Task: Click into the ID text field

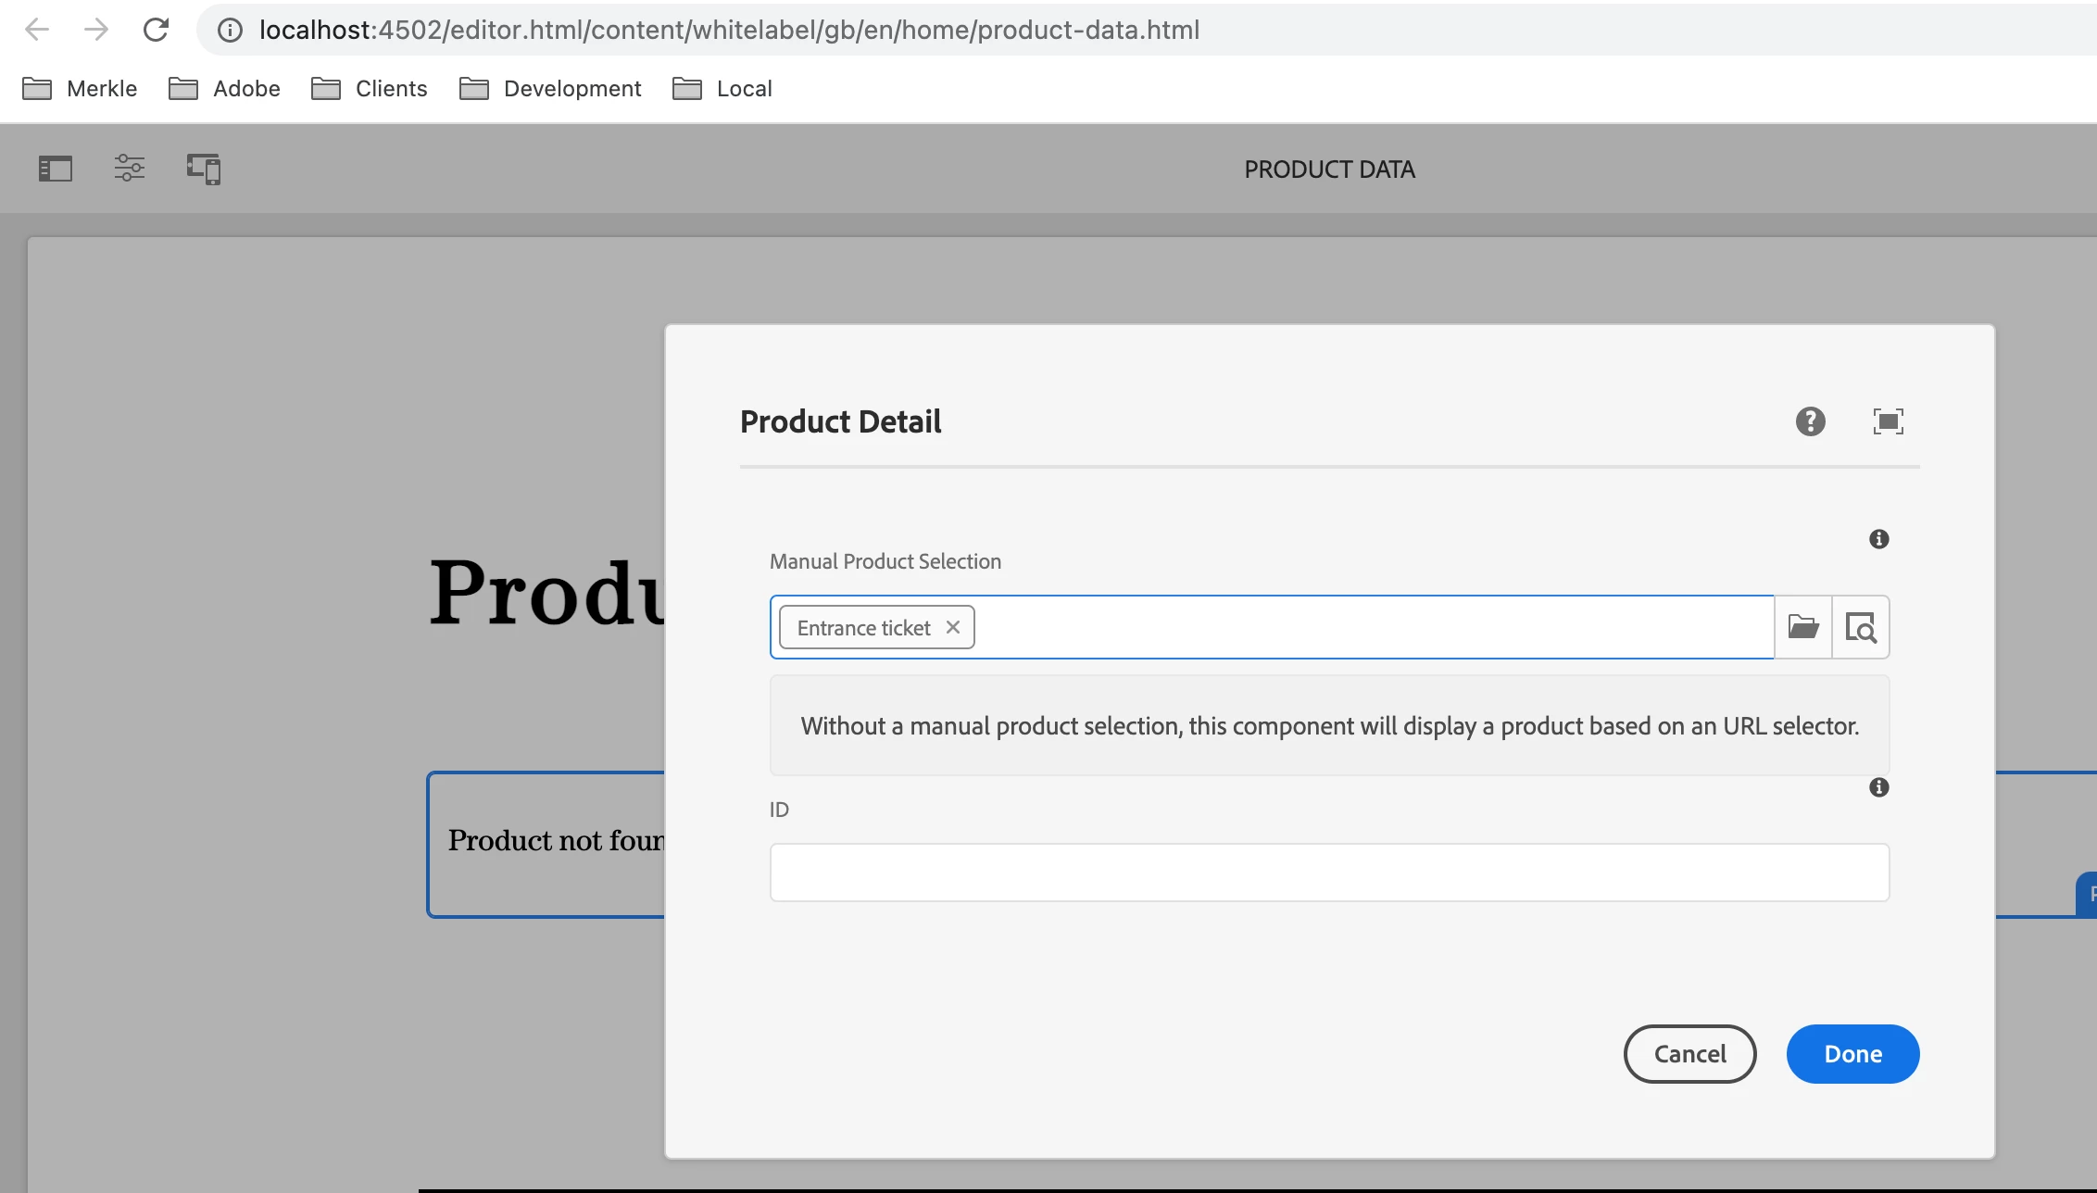Action: click(1329, 873)
